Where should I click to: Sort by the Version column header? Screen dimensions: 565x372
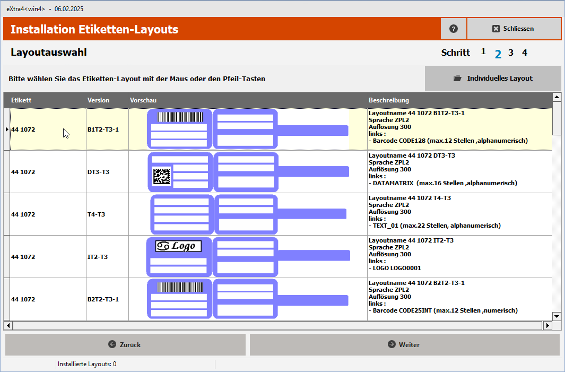tap(98, 100)
